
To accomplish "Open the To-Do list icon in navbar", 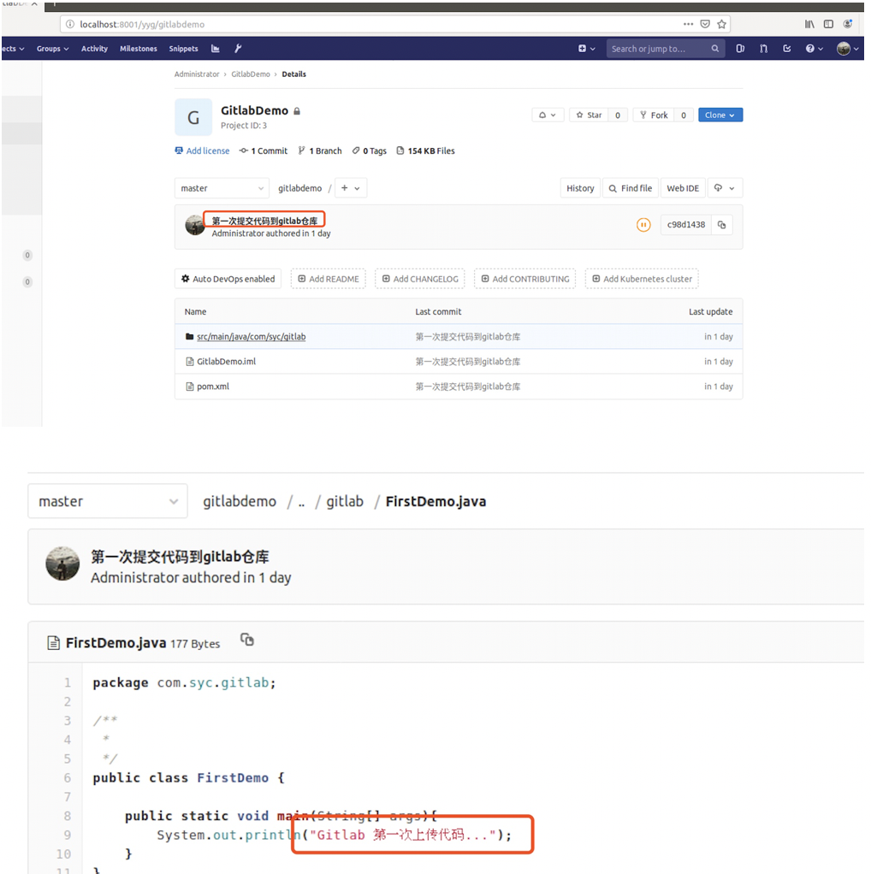I will [x=787, y=49].
